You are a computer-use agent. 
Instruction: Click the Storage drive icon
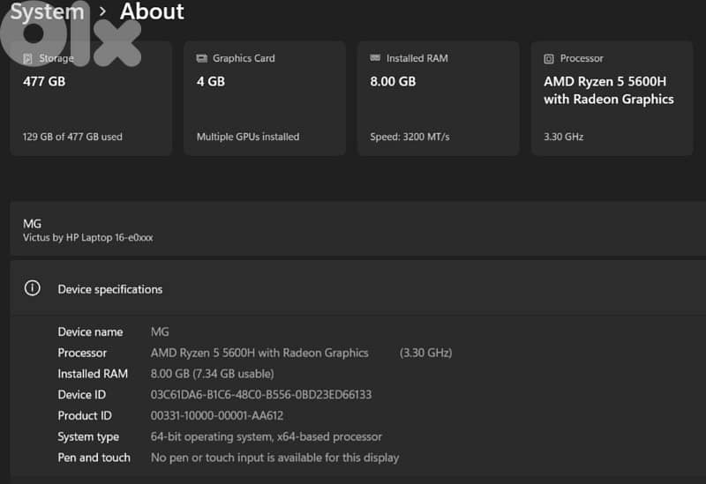tap(27, 58)
